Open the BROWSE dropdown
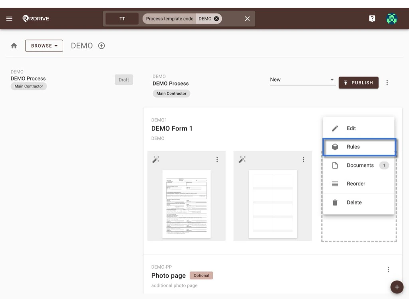409x307 pixels. click(44, 46)
